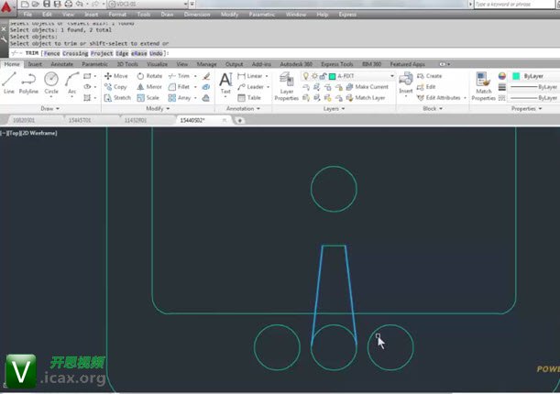Open the Annotate ribbon tab

click(62, 65)
